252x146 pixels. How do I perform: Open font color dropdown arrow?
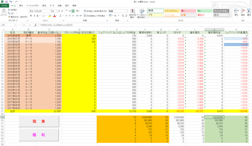click(57, 16)
